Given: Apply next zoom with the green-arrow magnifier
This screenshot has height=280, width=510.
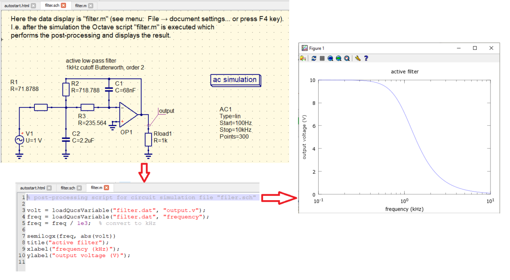Looking at the screenshot, I should (x=338, y=59).
